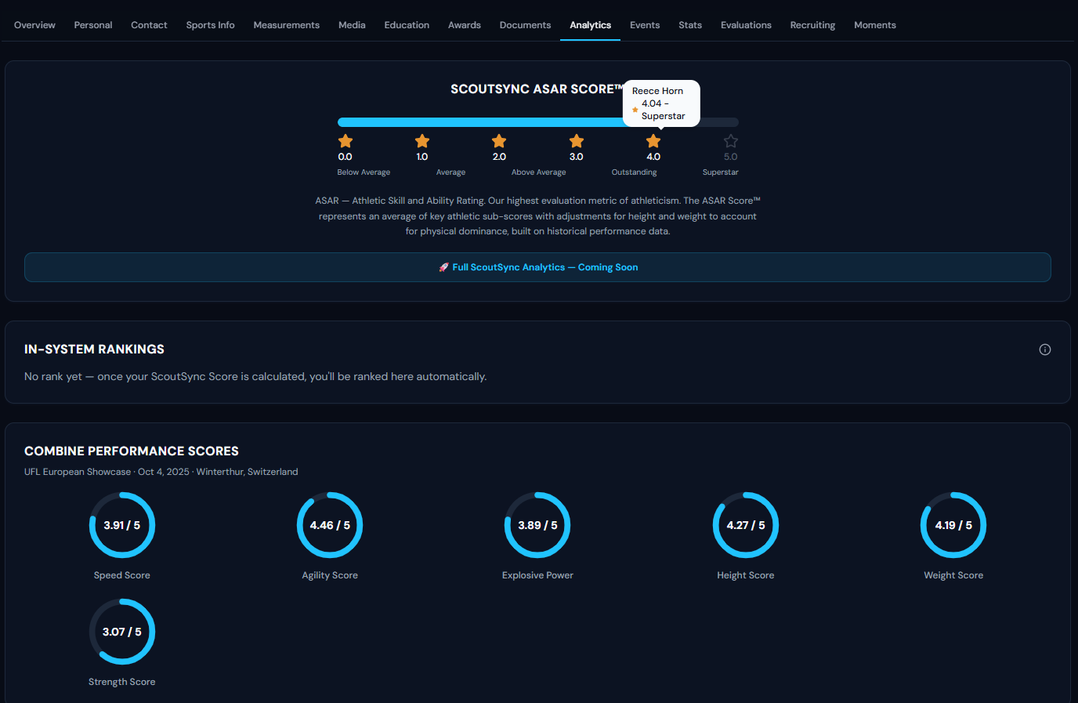Click the COMBINE PERFORMANCE SCORES heading
This screenshot has height=703, width=1078.
click(132, 451)
